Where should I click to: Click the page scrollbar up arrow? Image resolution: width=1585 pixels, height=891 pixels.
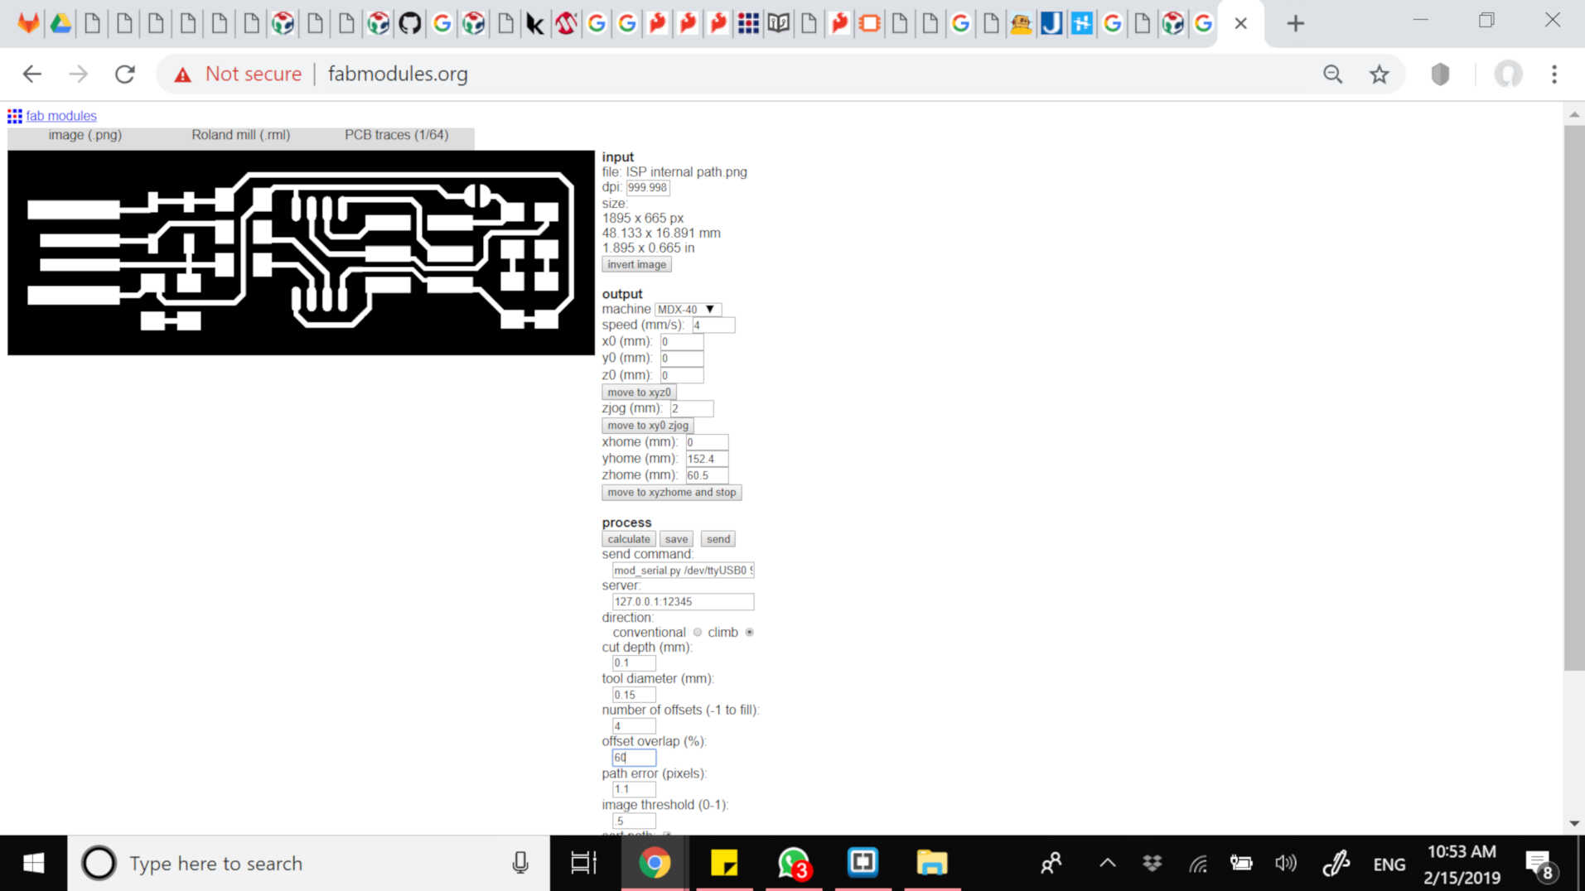1574,113
